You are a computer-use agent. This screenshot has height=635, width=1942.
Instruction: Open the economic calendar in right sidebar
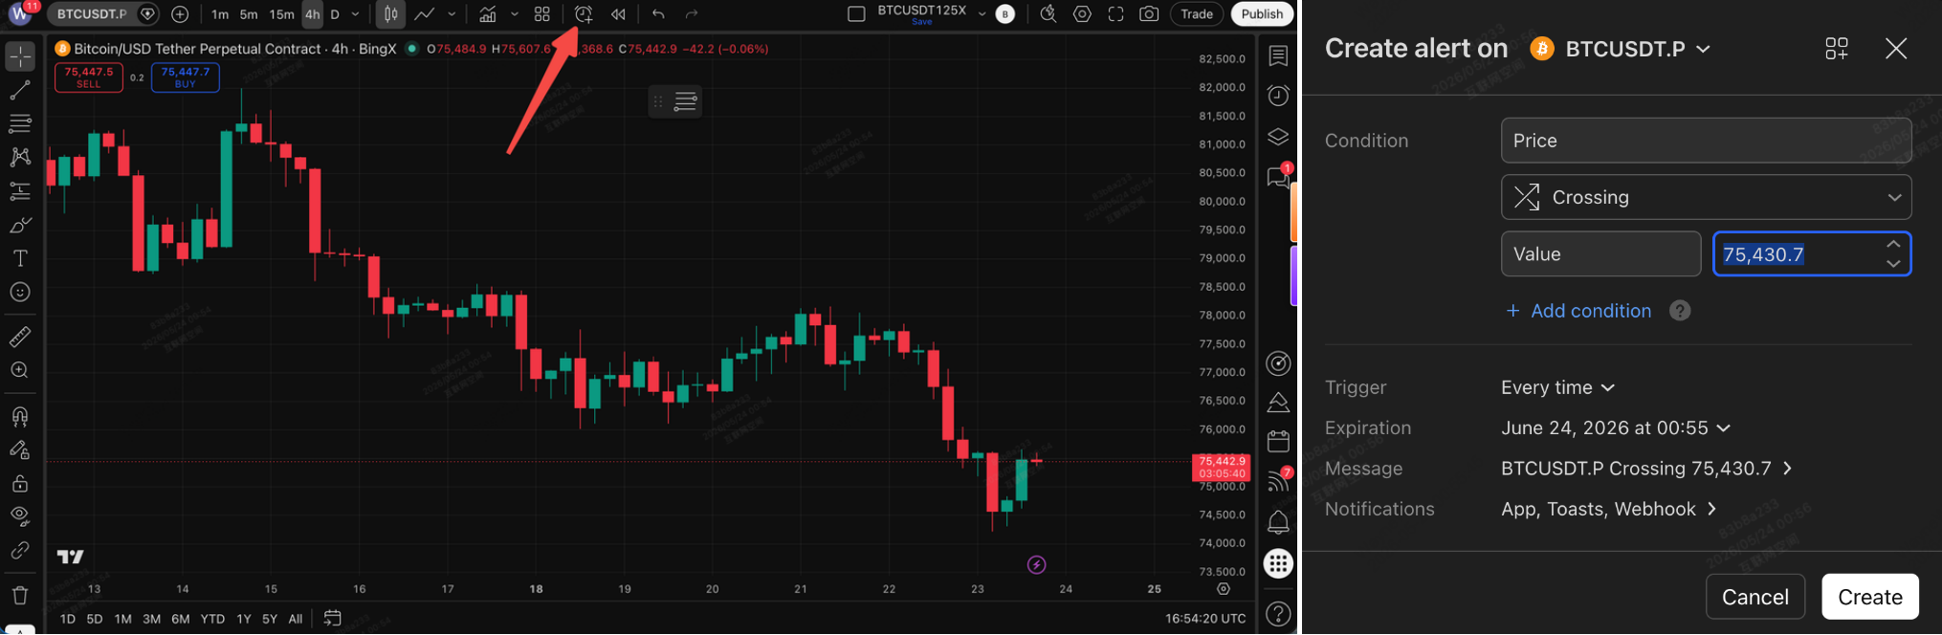[x=1278, y=441]
